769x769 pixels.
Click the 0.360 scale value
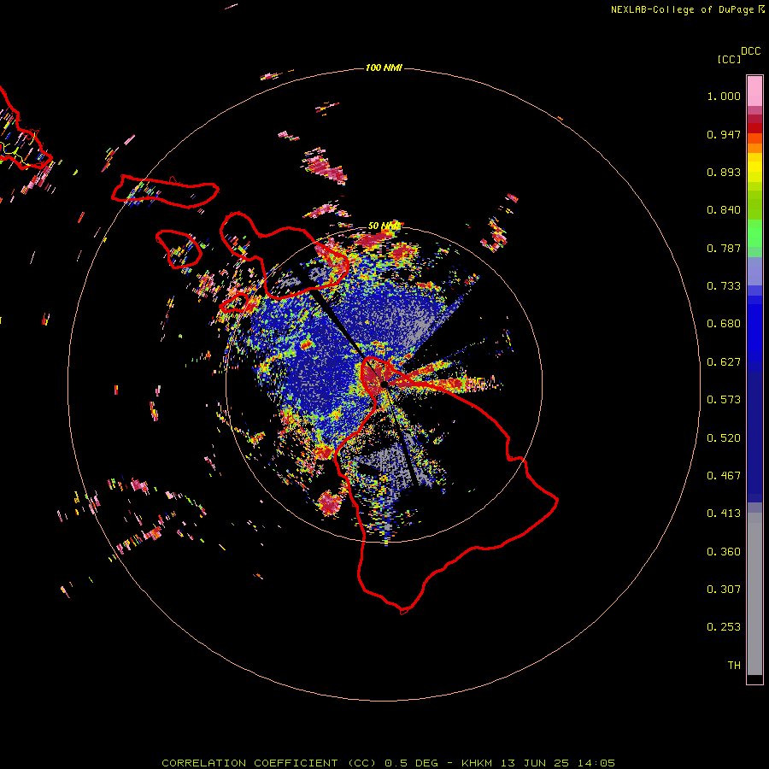click(724, 552)
